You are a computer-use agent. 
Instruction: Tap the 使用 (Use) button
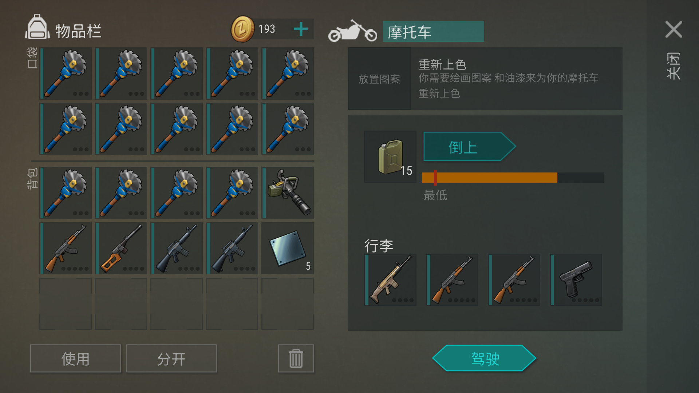76,358
